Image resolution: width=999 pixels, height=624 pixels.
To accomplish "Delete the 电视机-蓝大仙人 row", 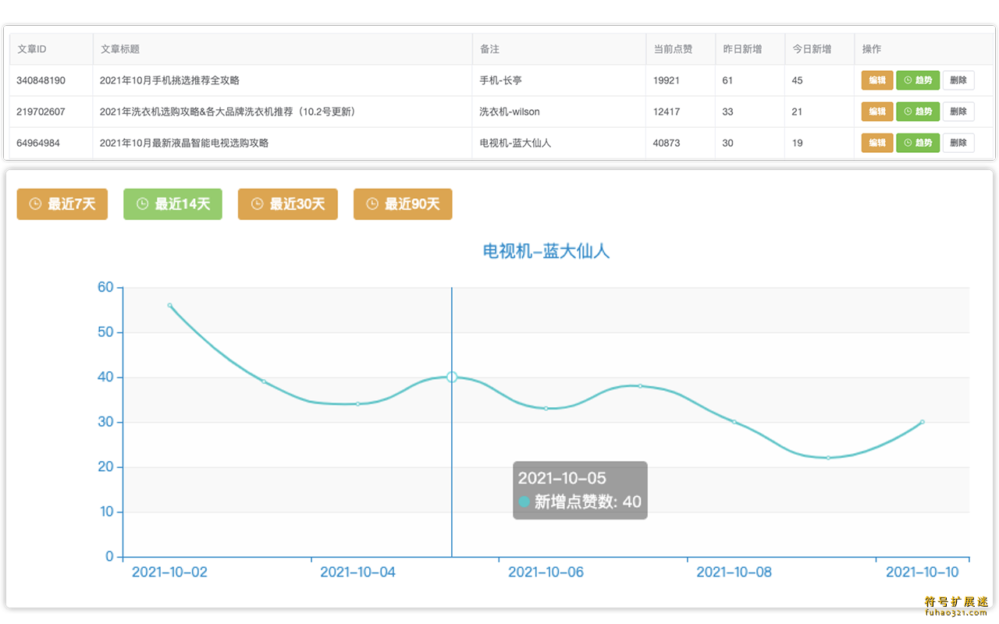I will [x=958, y=143].
